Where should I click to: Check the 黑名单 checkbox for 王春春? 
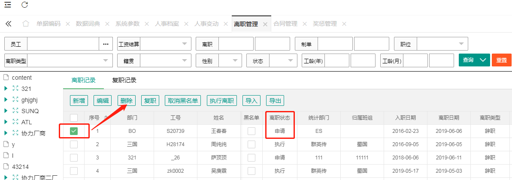(251, 131)
